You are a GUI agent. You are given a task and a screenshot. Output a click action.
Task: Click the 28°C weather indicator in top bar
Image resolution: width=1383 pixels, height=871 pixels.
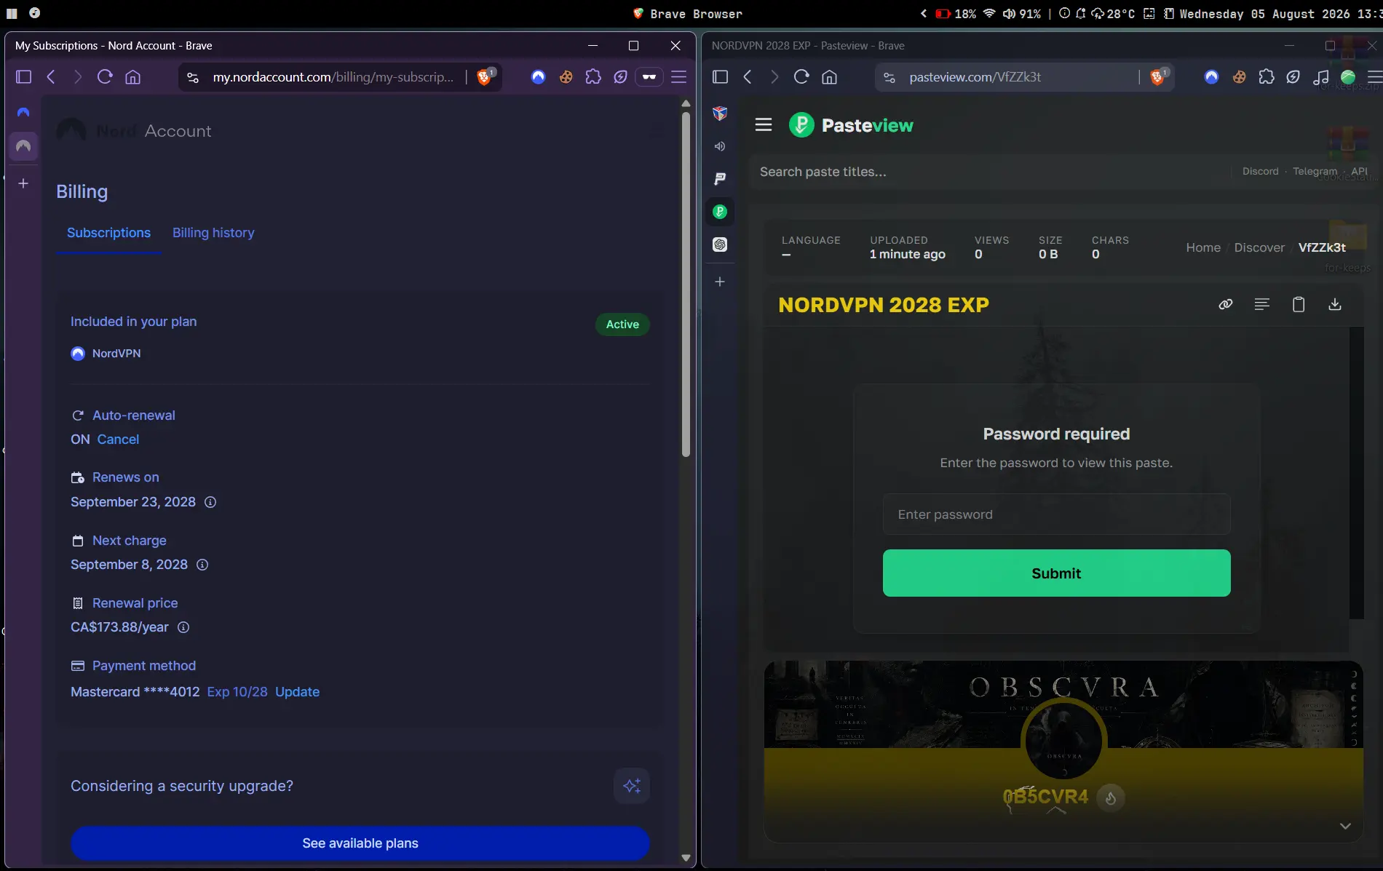coord(1113,14)
